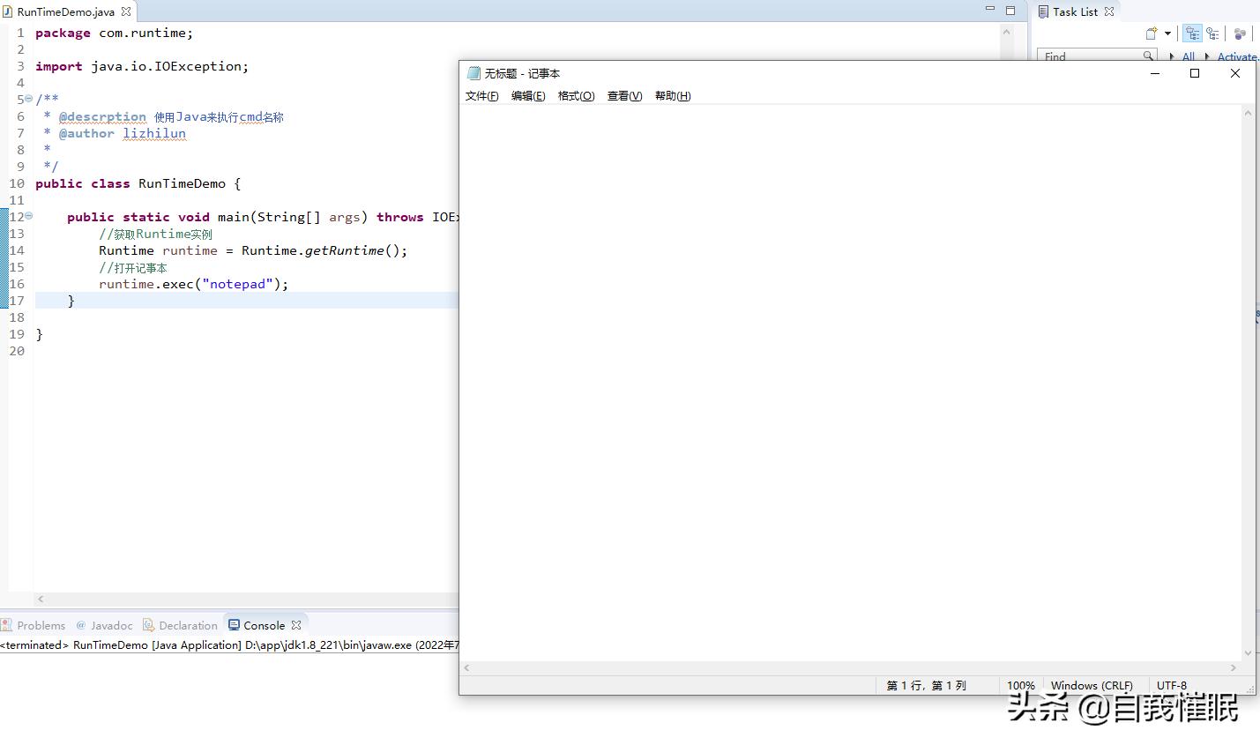Image resolution: width=1260 pixels, height=745 pixels.
Task: Click the Task List view icon beside its title
Action: [x=1043, y=11]
